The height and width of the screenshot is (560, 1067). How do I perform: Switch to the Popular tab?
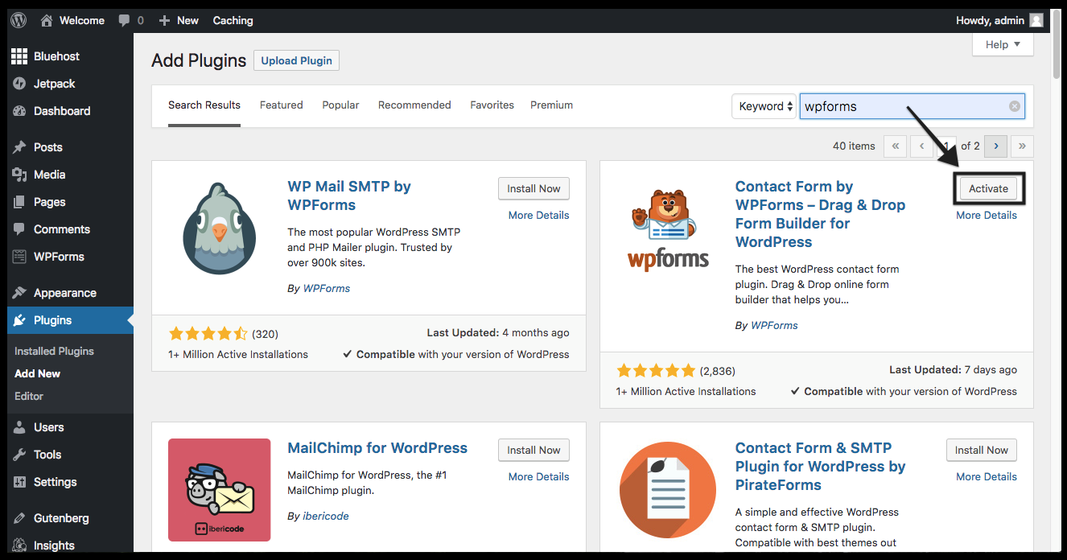(x=340, y=105)
